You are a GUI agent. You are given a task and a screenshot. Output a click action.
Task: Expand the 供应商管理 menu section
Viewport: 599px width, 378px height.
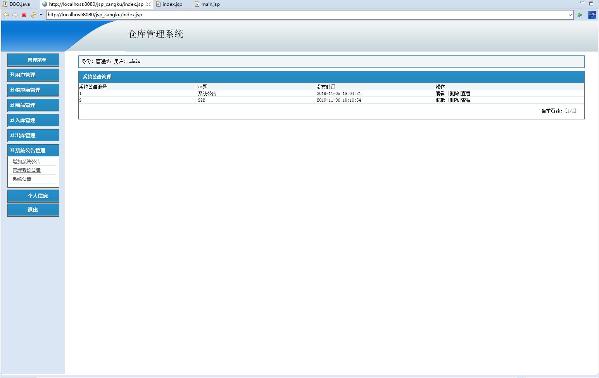27,90
